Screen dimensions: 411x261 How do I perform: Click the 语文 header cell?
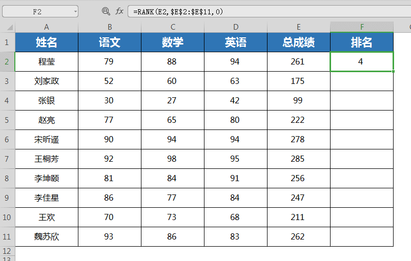pos(110,42)
